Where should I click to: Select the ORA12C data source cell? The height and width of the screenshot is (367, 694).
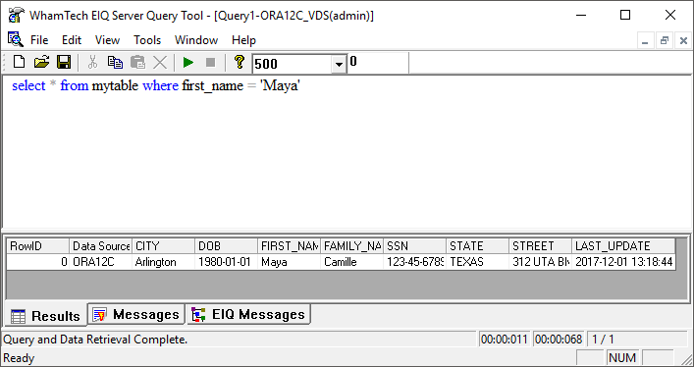tap(100, 262)
